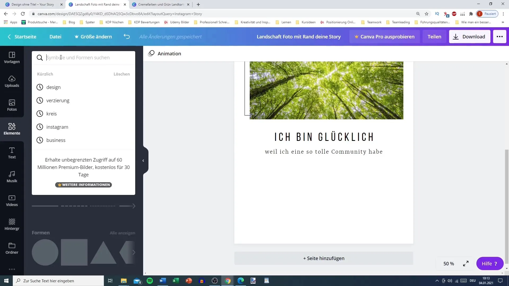Click the Windows Start button
The height and width of the screenshot is (286, 509).
coord(6,281)
